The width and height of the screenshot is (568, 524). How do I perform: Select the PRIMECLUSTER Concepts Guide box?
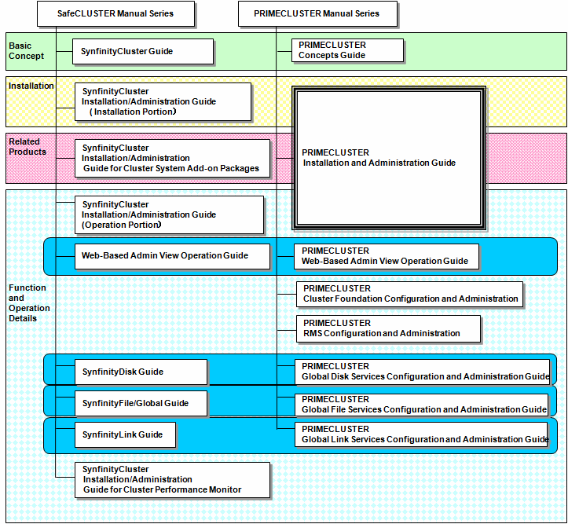[347, 50]
